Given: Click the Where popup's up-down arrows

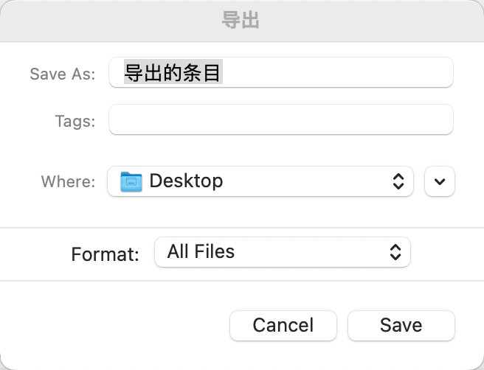Looking at the screenshot, I should 398,181.
